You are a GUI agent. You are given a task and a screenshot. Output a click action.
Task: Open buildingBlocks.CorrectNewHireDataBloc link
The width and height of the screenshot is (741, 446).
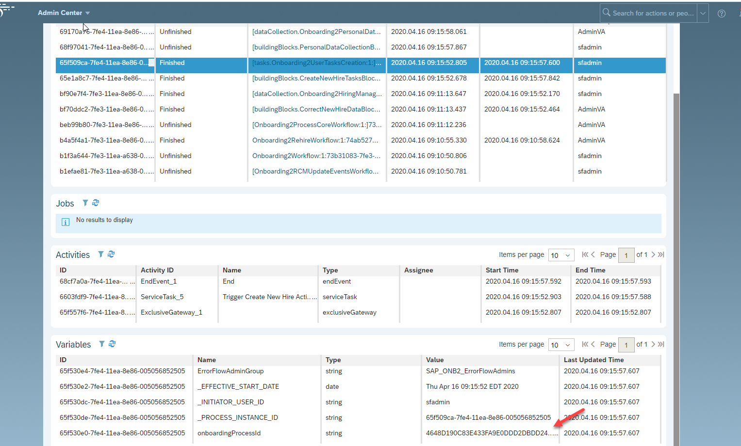[316, 109]
